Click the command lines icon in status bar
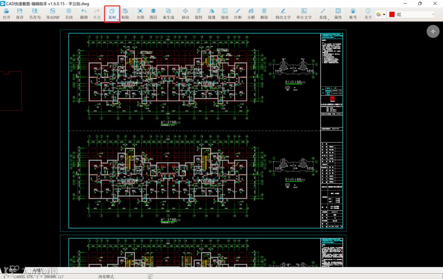Image resolution: width=443 pixels, height=279 pixels. click(150, 277)
